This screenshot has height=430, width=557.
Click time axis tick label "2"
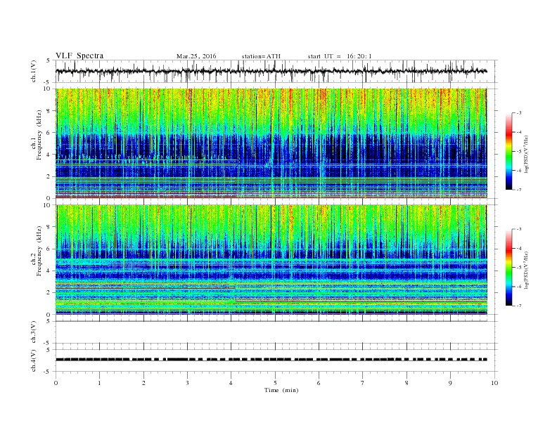[143, 383]
